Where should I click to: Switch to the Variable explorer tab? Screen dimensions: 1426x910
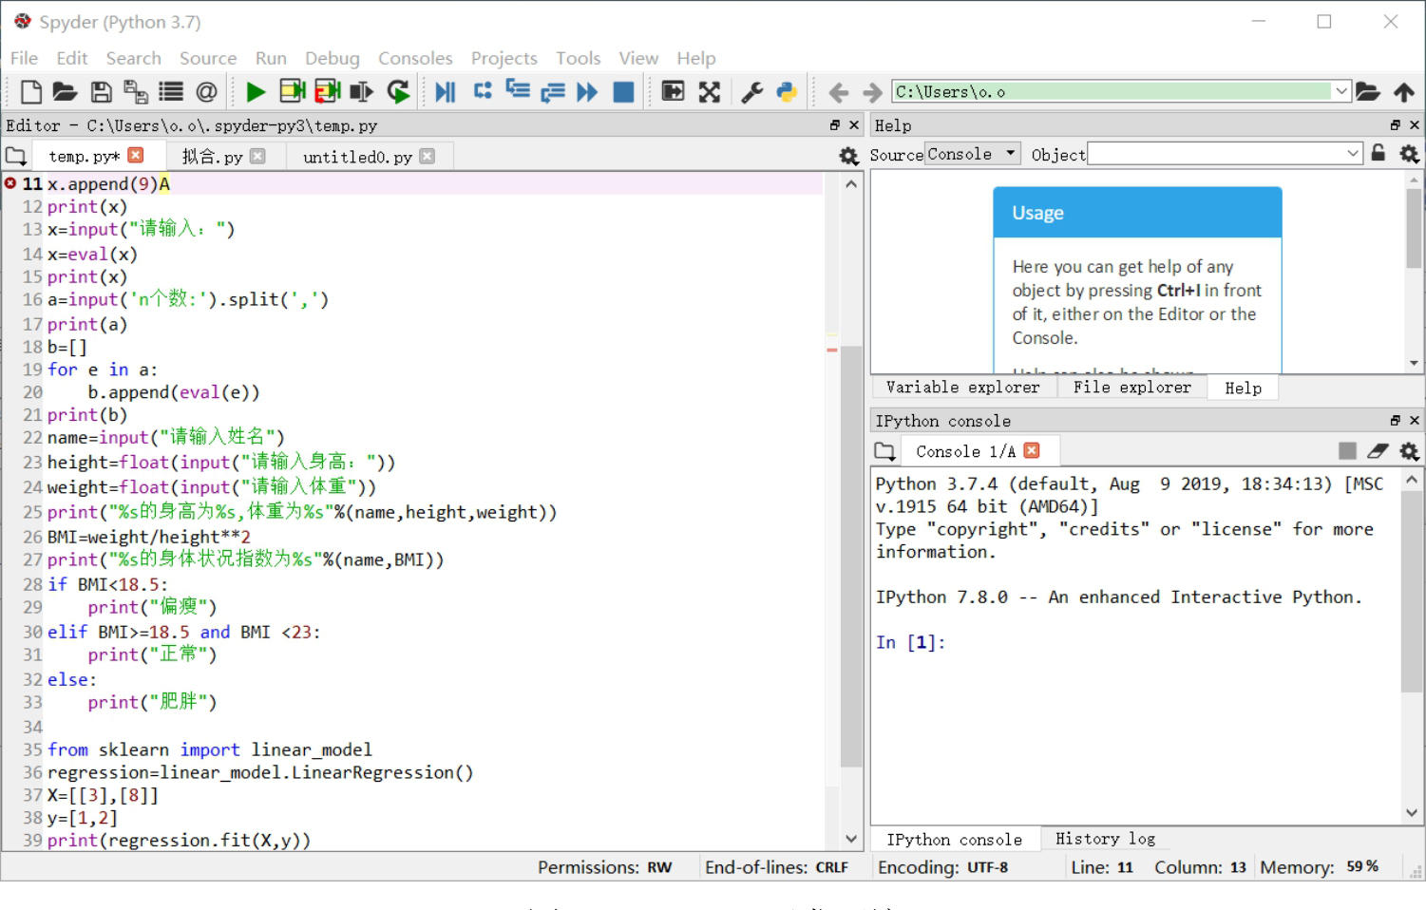click(962, 388)
